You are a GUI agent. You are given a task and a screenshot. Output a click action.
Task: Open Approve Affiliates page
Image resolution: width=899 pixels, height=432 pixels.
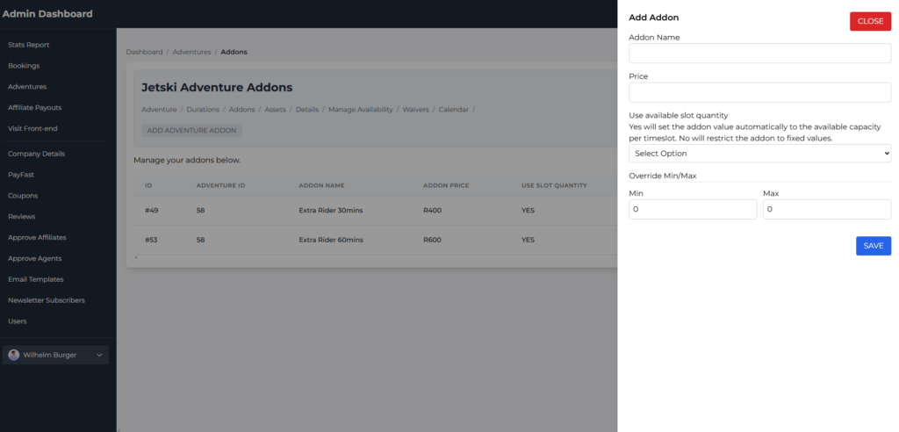(x=37, y=238)
